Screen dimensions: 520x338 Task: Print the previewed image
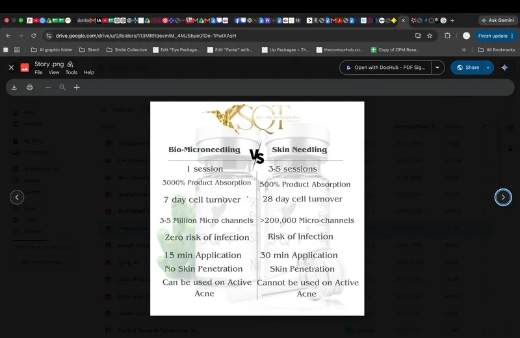point(29,87)
